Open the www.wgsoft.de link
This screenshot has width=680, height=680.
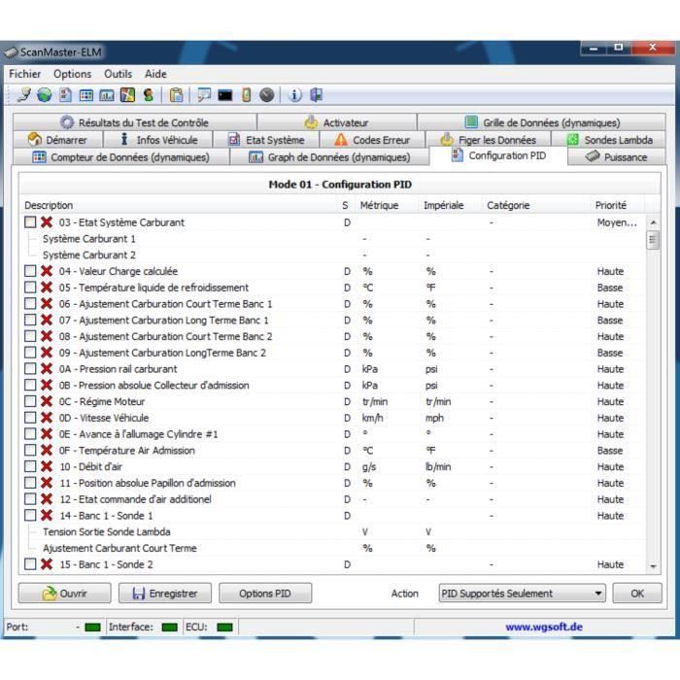point(543,628)
